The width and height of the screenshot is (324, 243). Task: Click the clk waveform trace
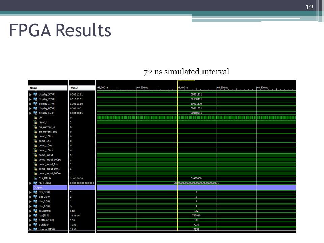[196, 118]
